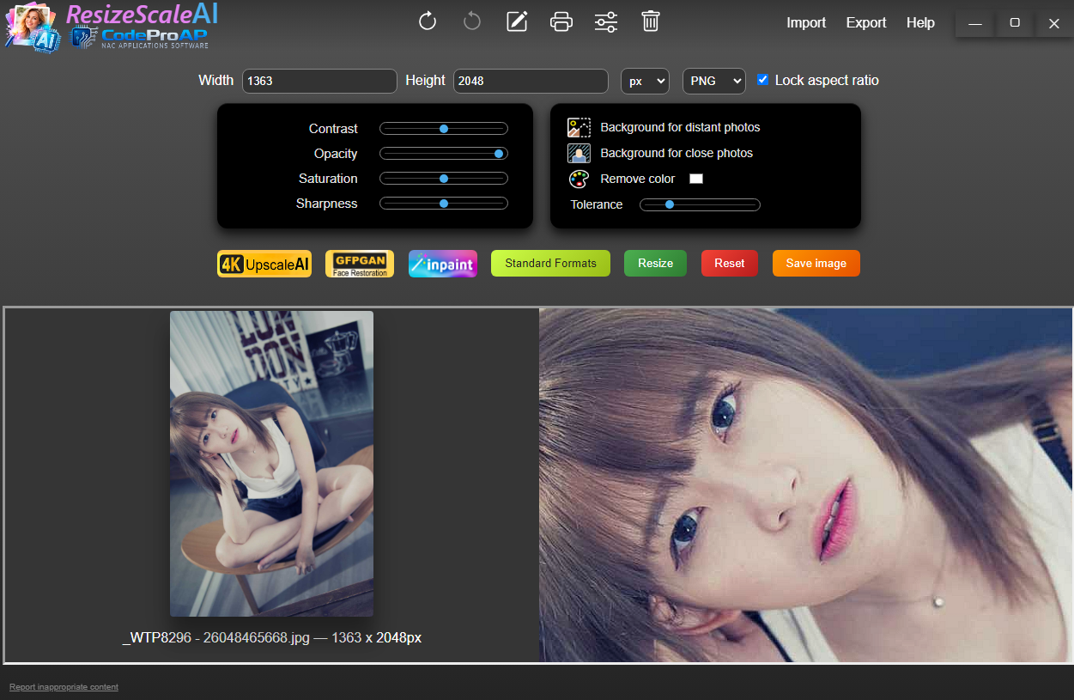
Task: Open the adjustment sliders settings icon
Action: pyautogui.click(x=606, y=21)
